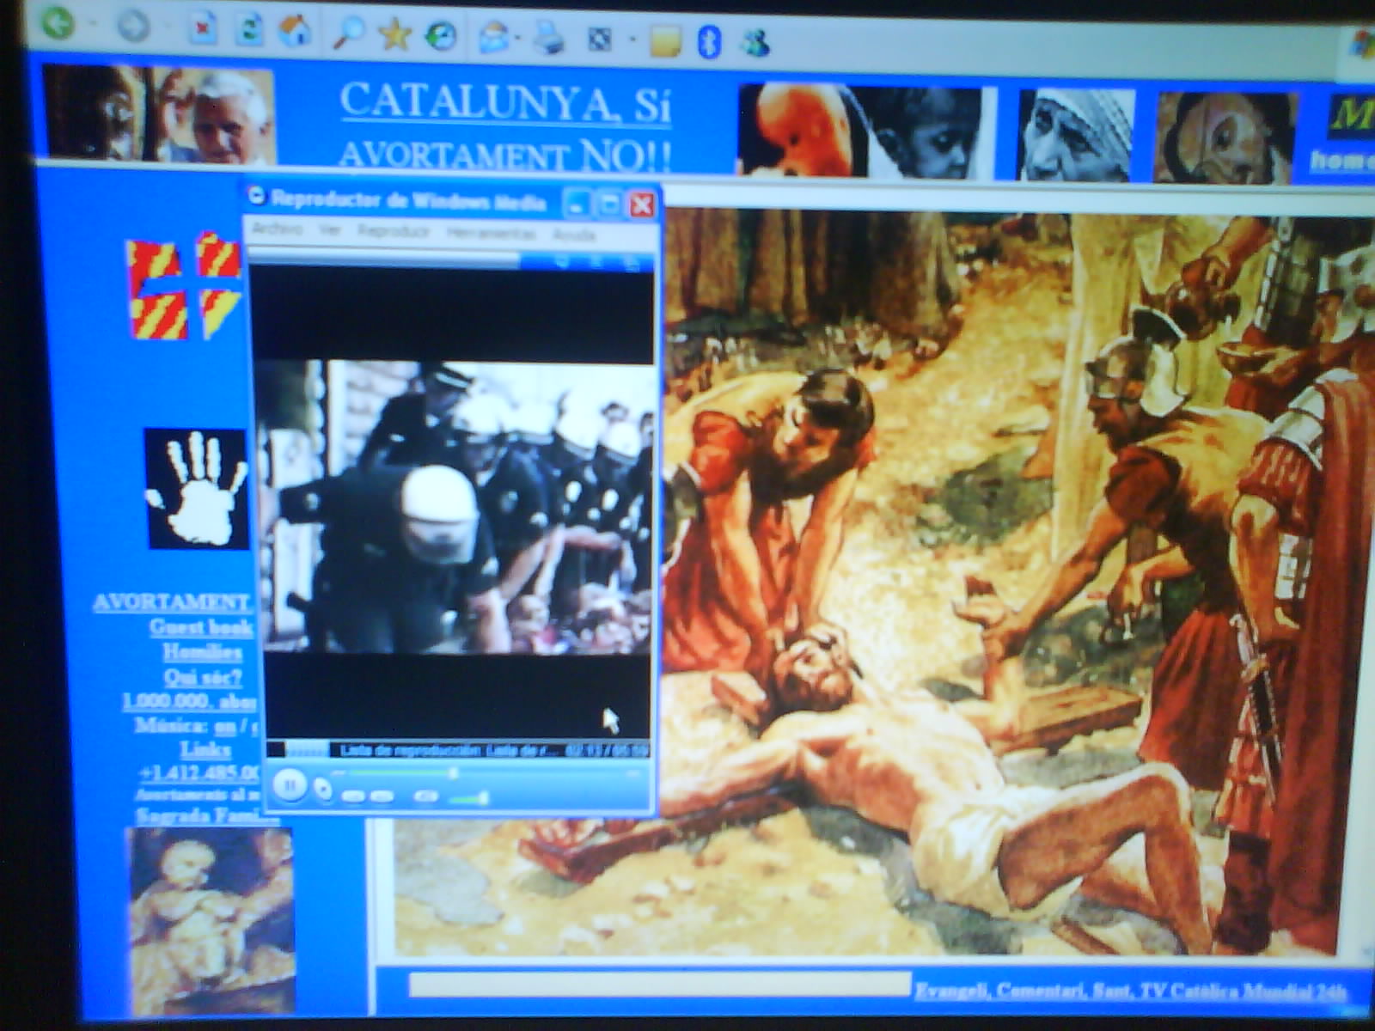The image size is (1375, 1031).
Task: Click the media player playlist status text
Action: [450, 751]
